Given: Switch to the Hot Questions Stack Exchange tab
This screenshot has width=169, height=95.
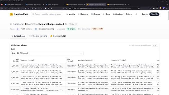Looking at the screenshot, I should 35,5.
